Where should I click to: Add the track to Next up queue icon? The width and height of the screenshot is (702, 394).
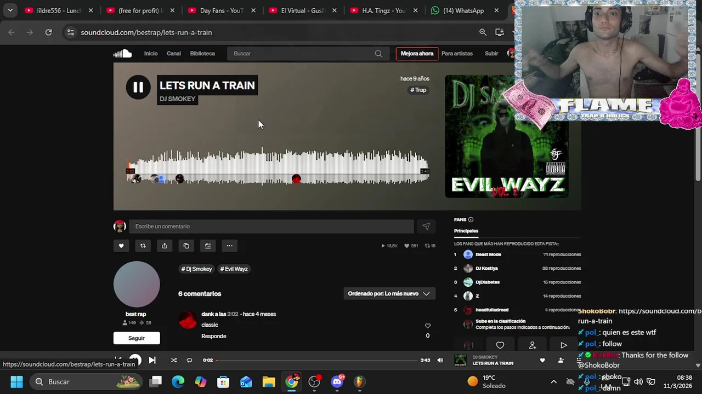pyautogui.click(x=208, y=246)
